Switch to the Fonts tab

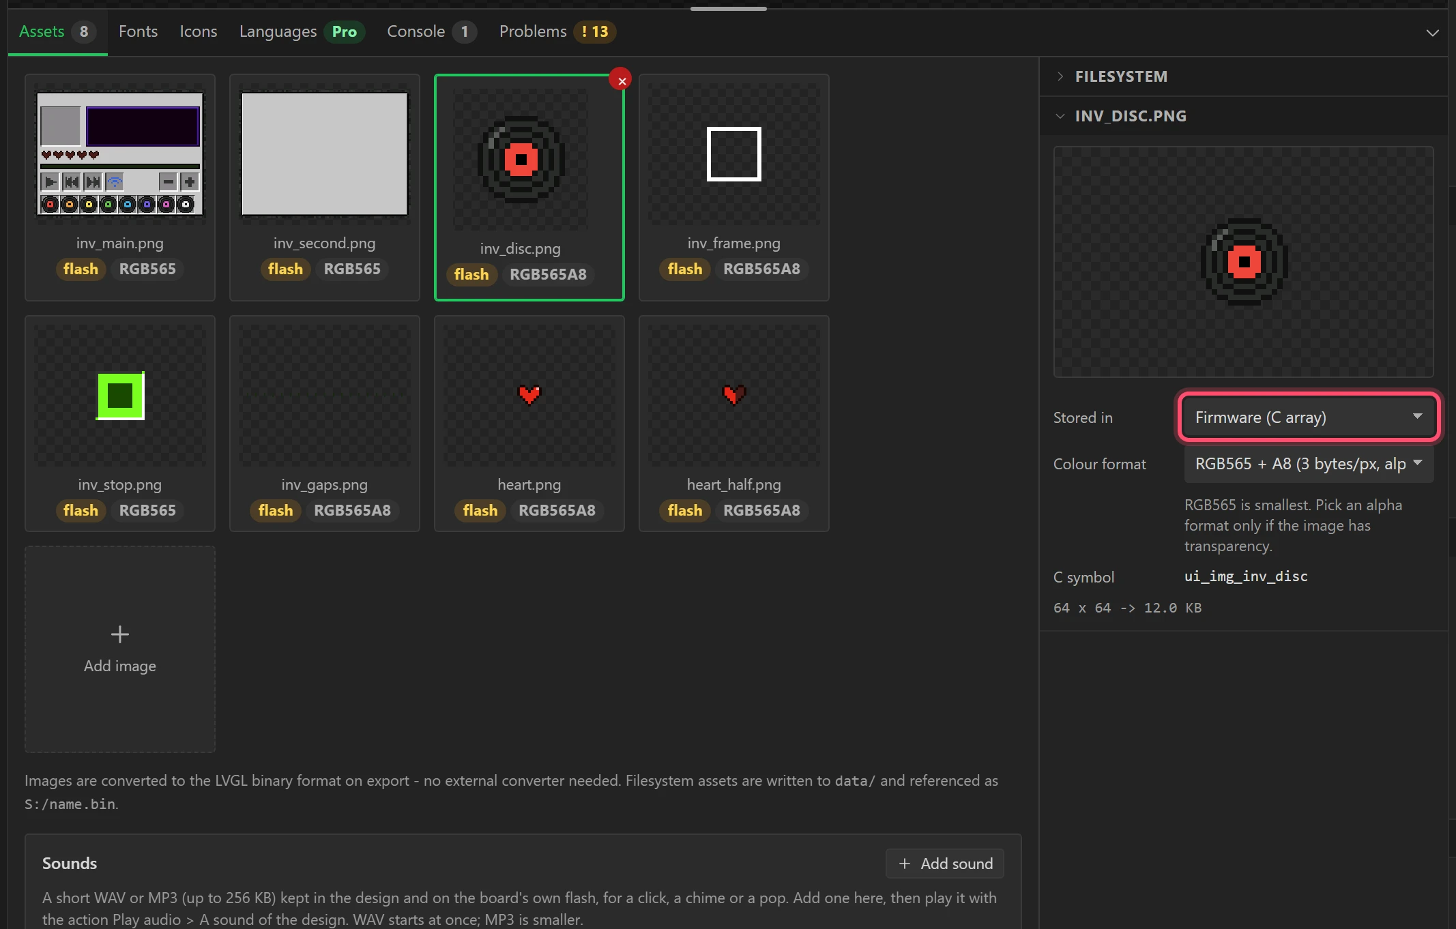click(x=138, y=31)
